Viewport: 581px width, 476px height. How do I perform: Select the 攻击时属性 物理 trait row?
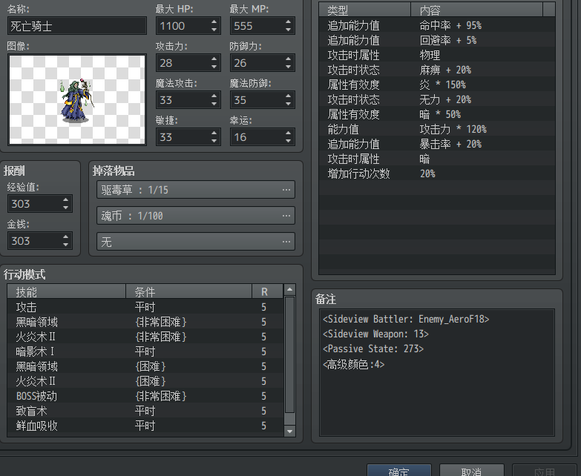pos(437,55)
